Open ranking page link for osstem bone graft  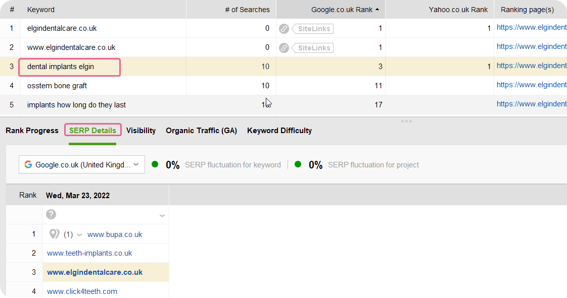tap(532, 85)
